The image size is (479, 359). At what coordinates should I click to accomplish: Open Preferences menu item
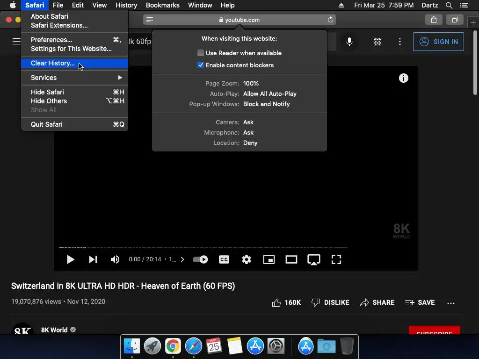74,40
